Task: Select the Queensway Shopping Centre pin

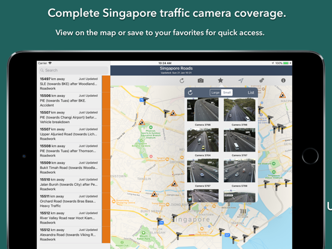Action: (x=114, y=201)
